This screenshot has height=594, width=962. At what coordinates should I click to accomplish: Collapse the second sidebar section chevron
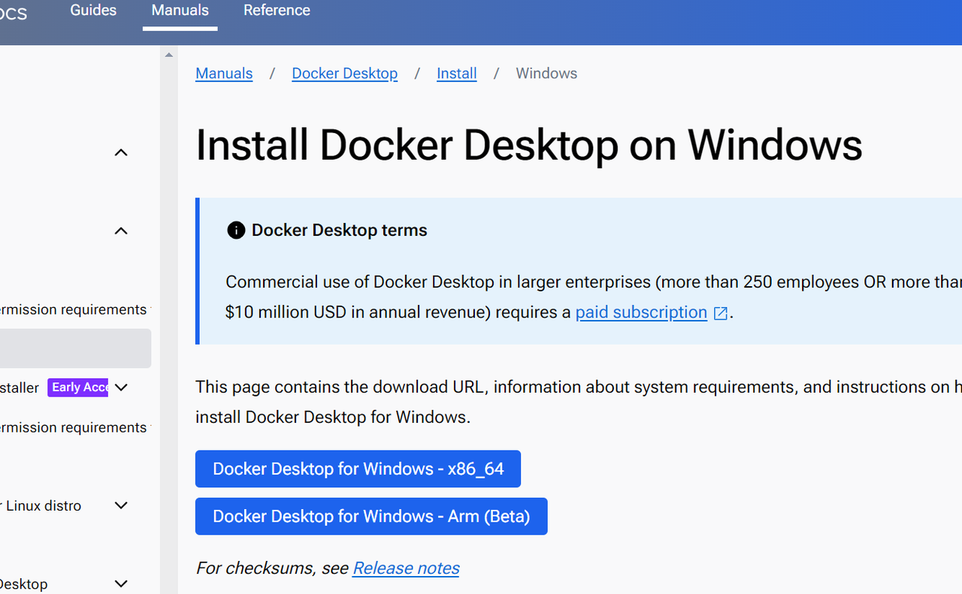pos(121,231)
